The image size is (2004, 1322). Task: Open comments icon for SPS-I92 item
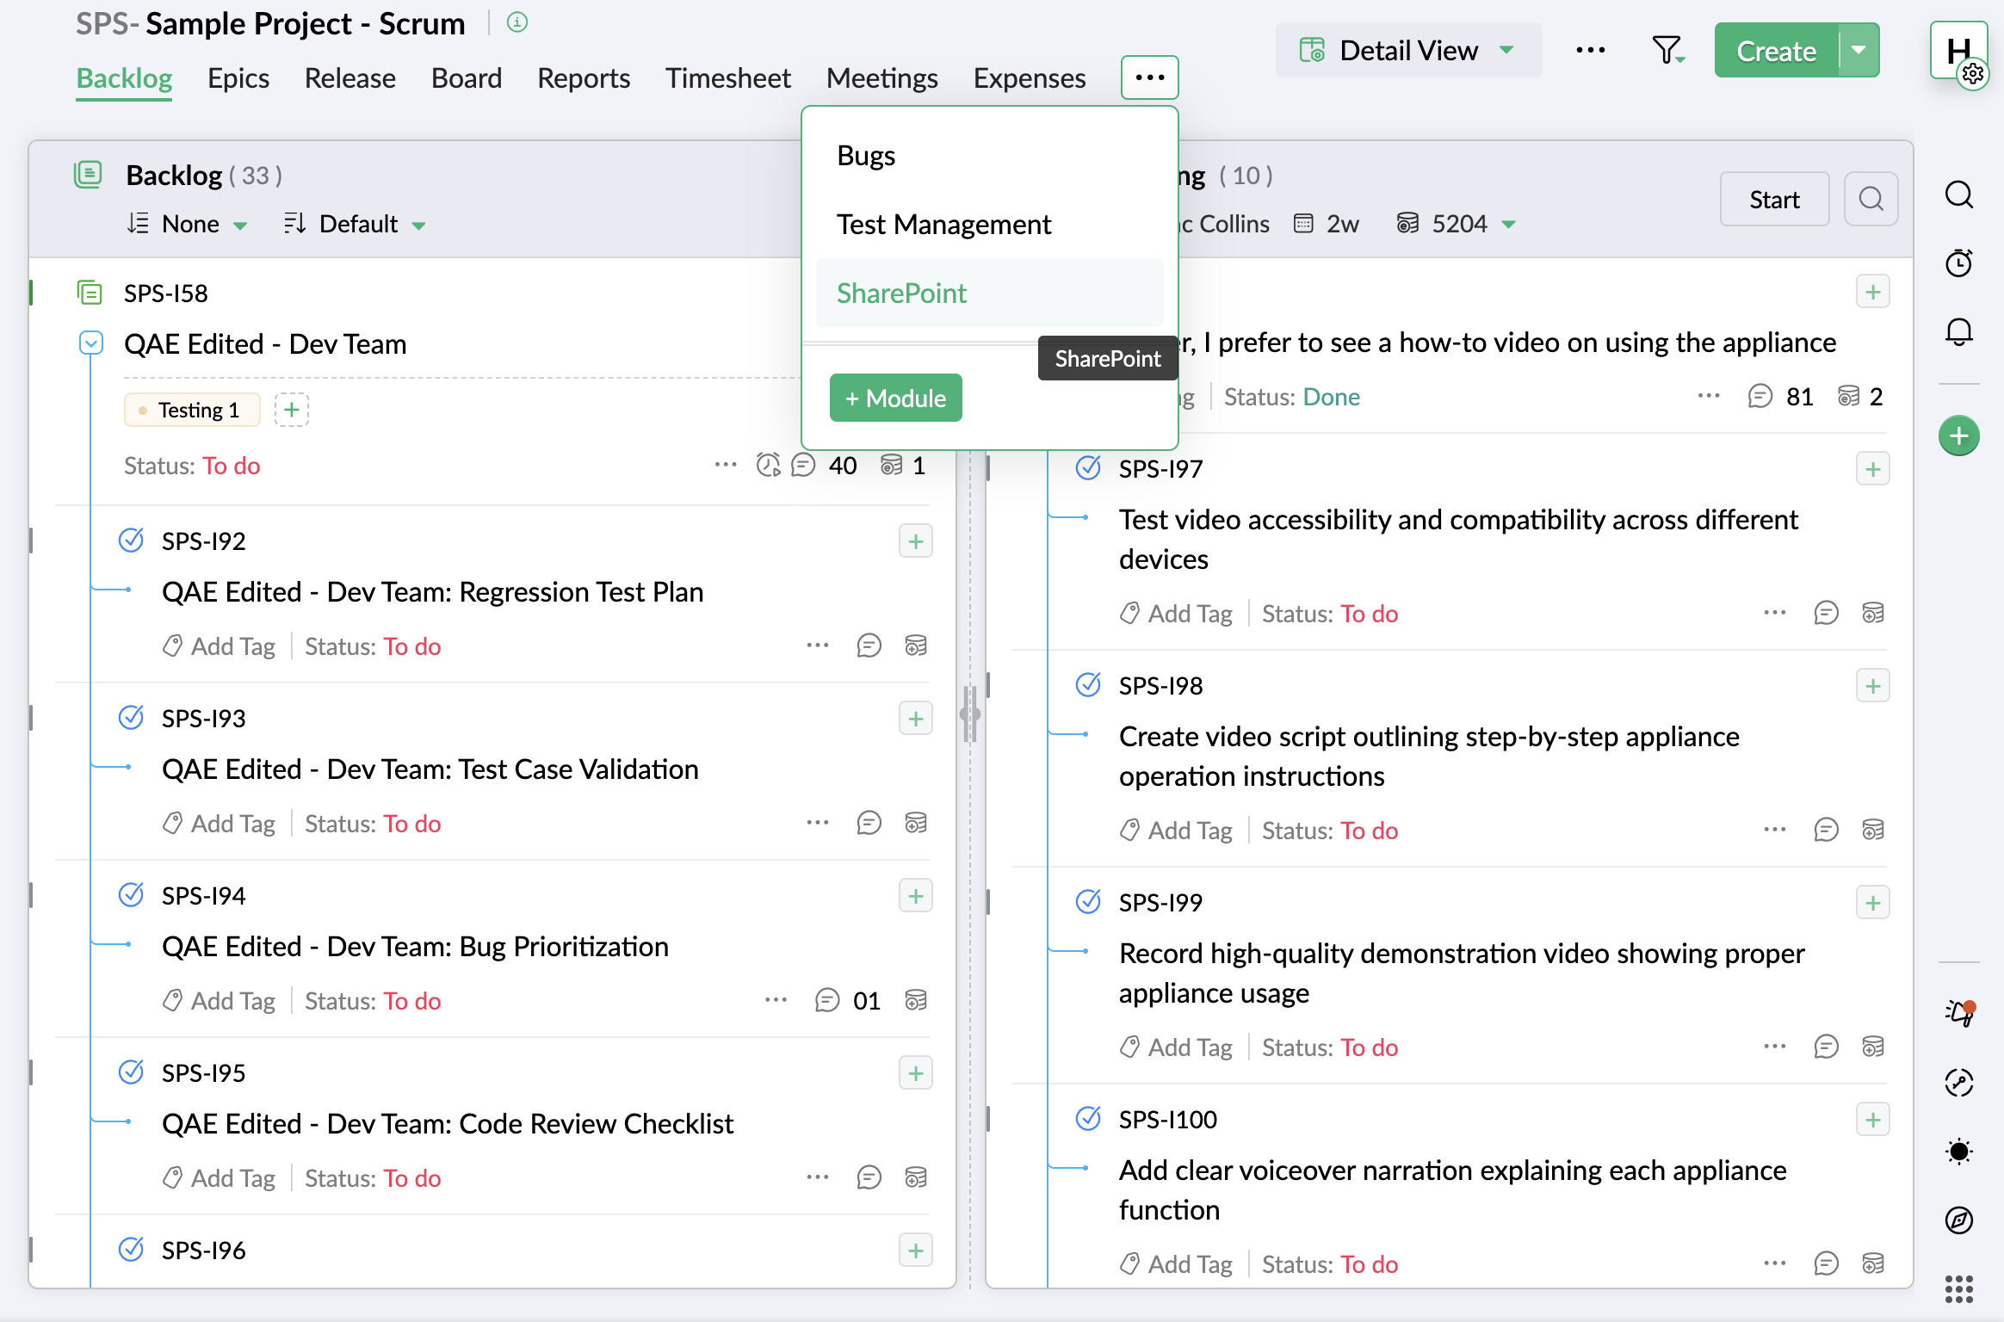click(x=869, y=646)
